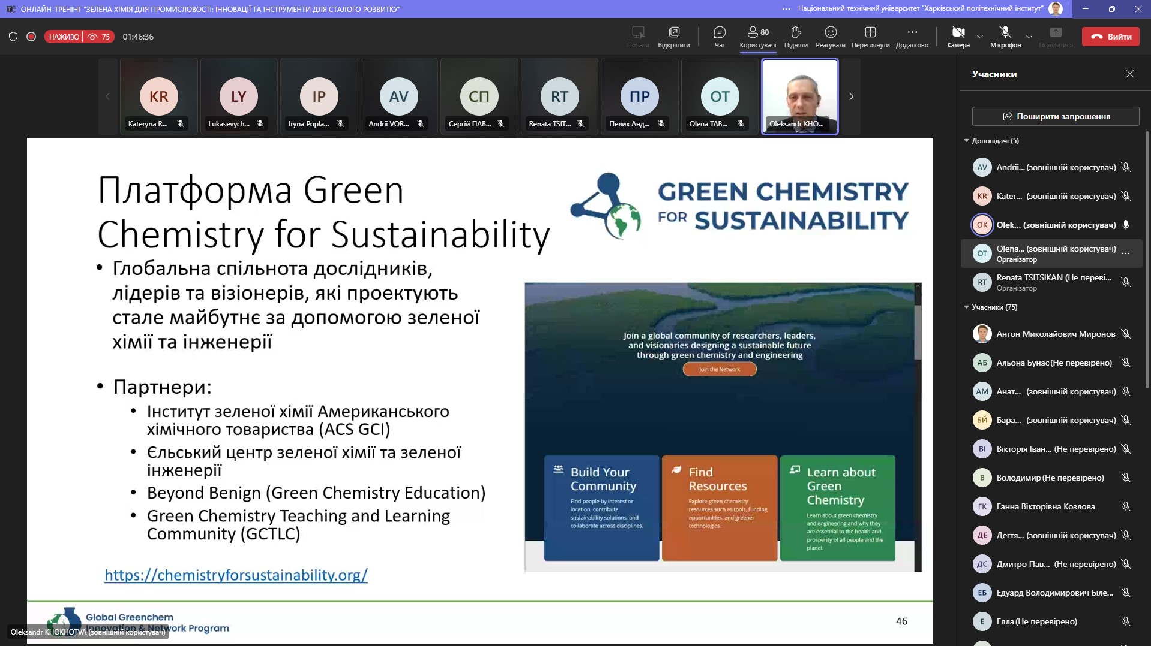Close the Учасники participants panel

click(1129, 74)
